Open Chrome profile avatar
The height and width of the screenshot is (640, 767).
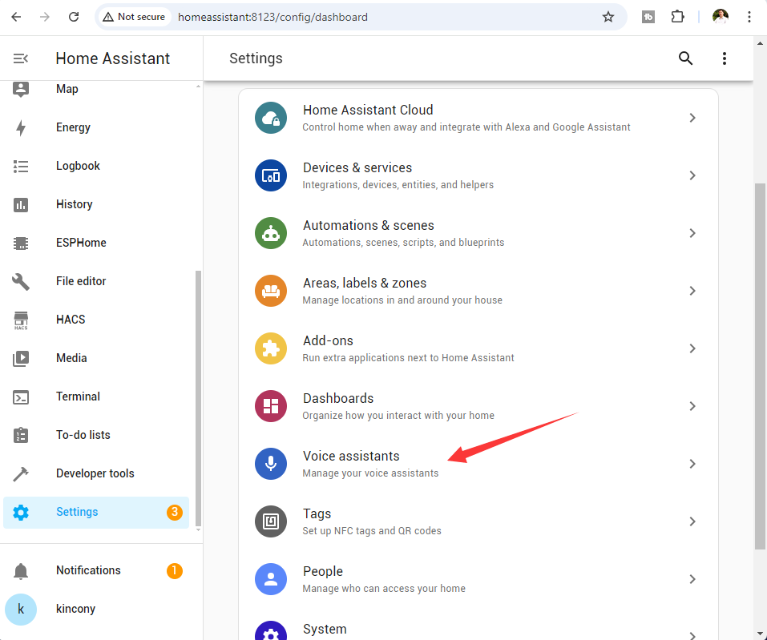720,17
